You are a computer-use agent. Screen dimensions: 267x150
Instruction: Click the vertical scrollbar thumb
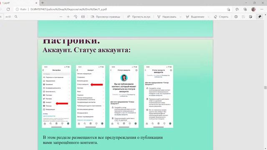coord(265,87)
